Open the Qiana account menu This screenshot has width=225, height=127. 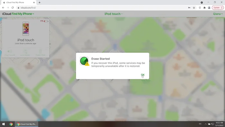218,14
